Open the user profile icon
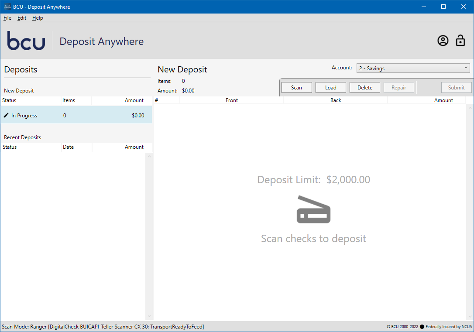 (443, 41)
